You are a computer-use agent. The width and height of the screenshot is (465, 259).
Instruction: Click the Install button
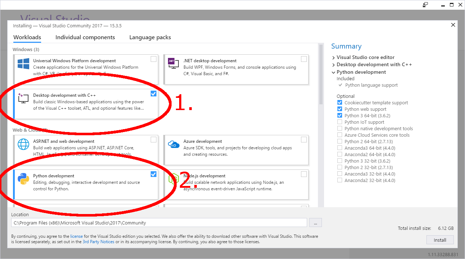pos(440,240)
